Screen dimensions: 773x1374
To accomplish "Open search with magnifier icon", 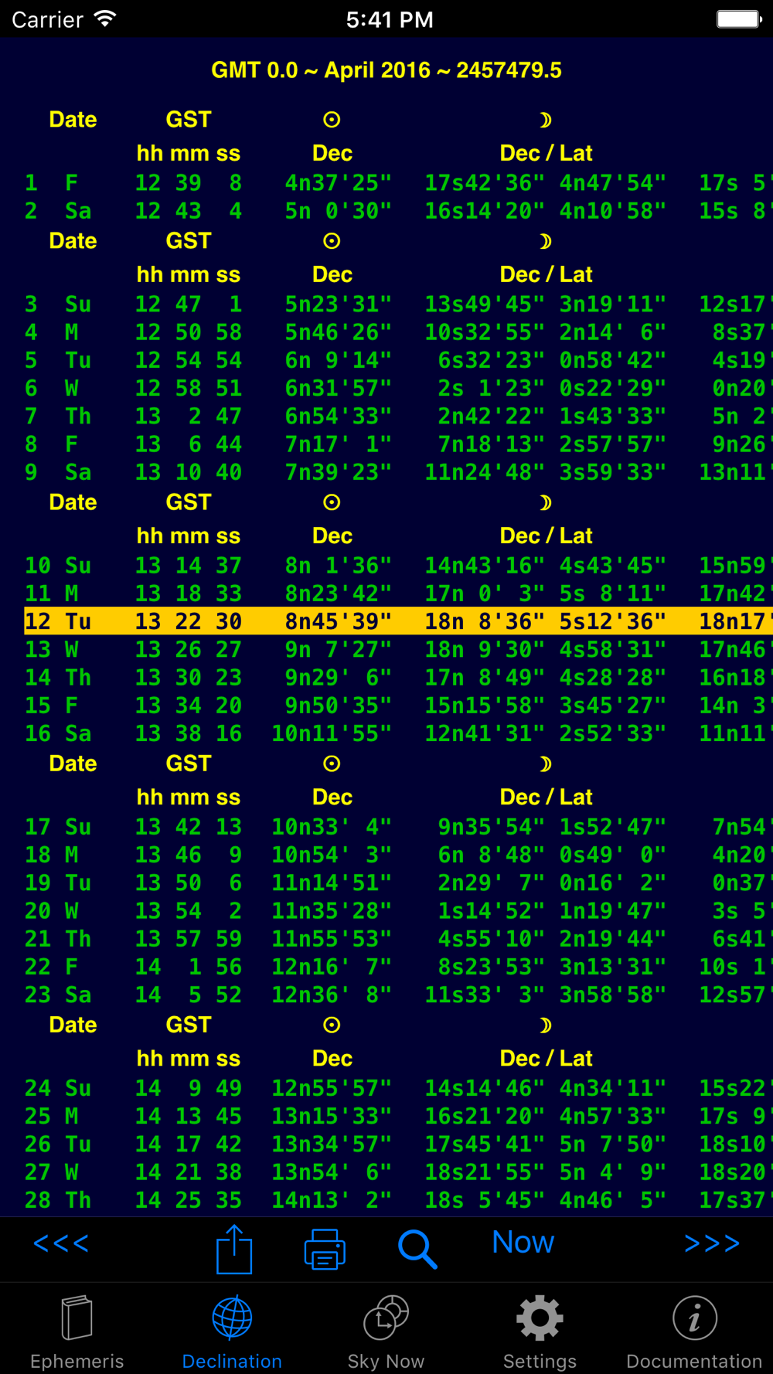I will click(x=417, y=1249).
